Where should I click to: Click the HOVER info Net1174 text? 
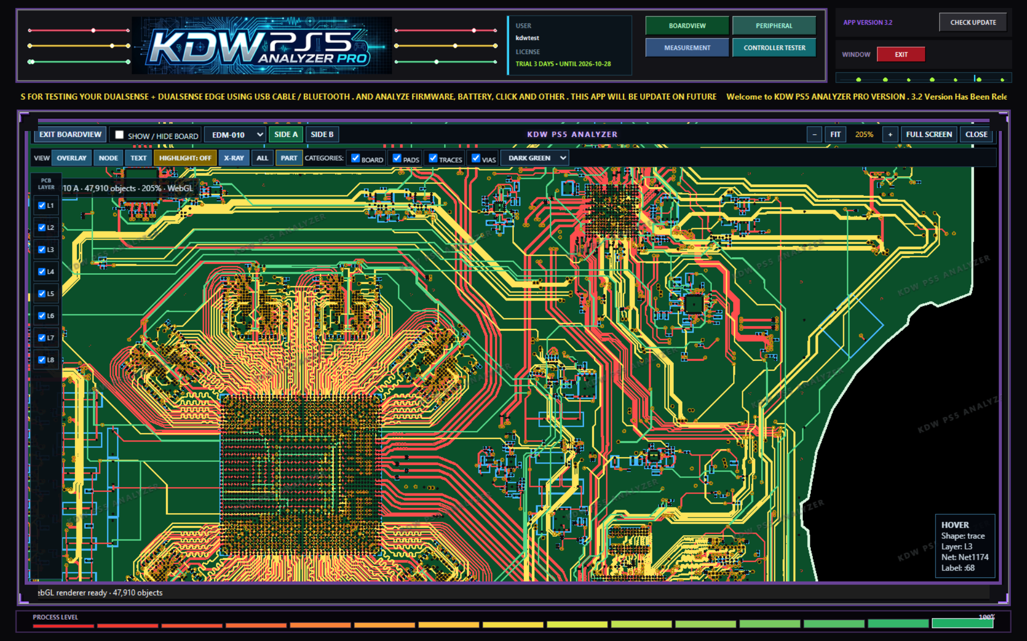[964, 557]
